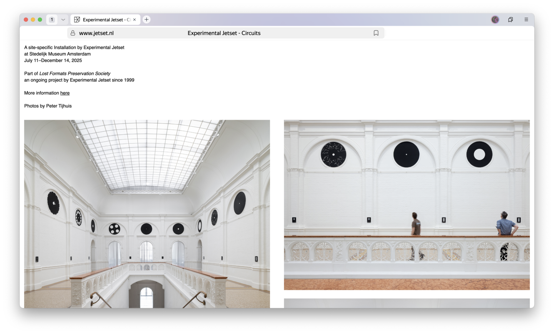Open the new tab plus button
554x334 pixels.
pyautogui.click(x=147, y=20)
